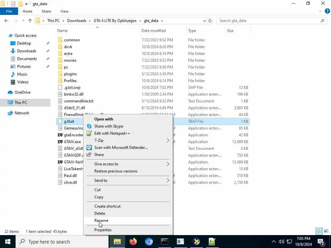Select the xlive.dll file
The width and height of the screenshot is (331, 248).
pyautogui.click(x=70, y=182)
